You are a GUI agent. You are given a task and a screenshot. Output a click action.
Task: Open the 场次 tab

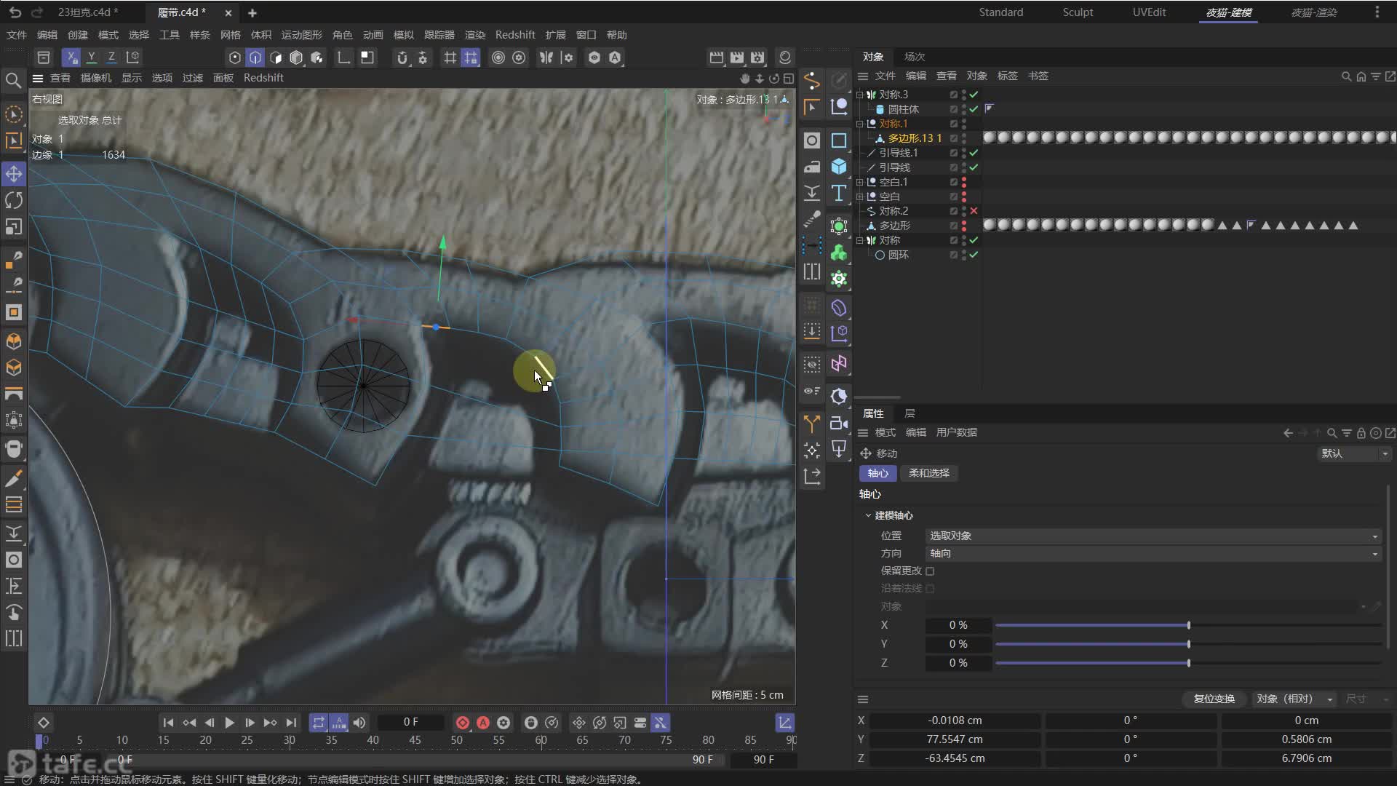(915, 57)
